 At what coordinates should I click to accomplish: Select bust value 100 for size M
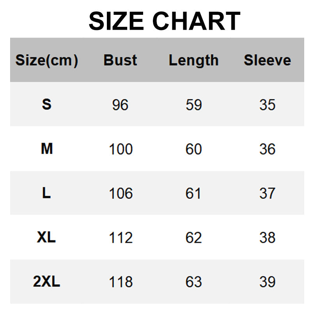pyautogui.click(x=121, y=149)
